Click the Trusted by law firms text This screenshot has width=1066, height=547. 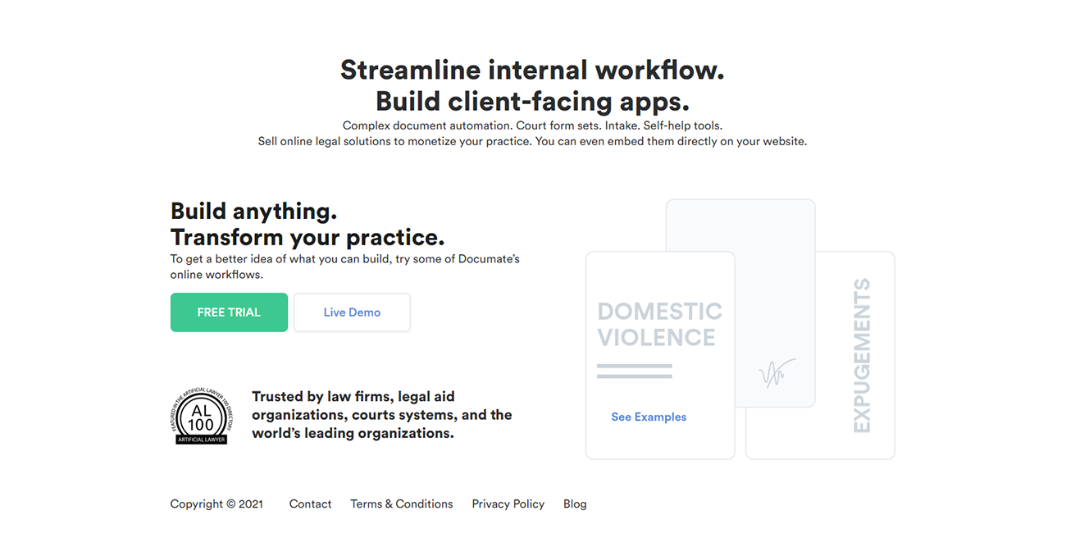(x=381, y=415)
